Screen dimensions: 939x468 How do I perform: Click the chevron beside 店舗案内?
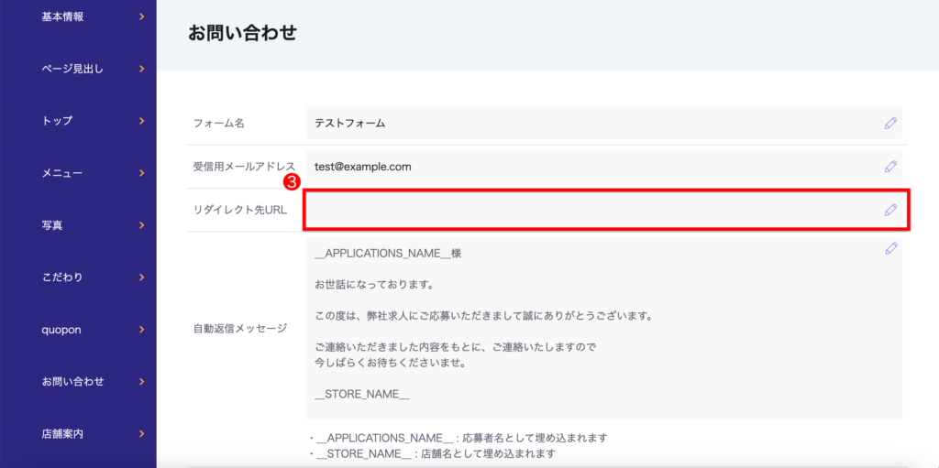(x=141, y=434)
